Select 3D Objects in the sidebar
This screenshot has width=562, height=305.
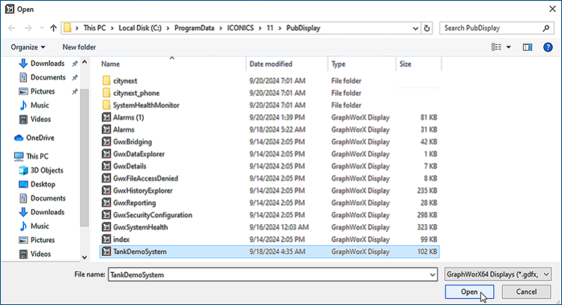tap(46, 170)
